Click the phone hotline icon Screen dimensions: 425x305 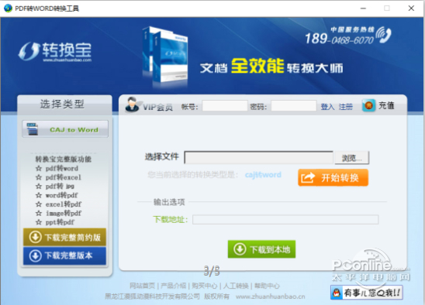click(384, 35)
